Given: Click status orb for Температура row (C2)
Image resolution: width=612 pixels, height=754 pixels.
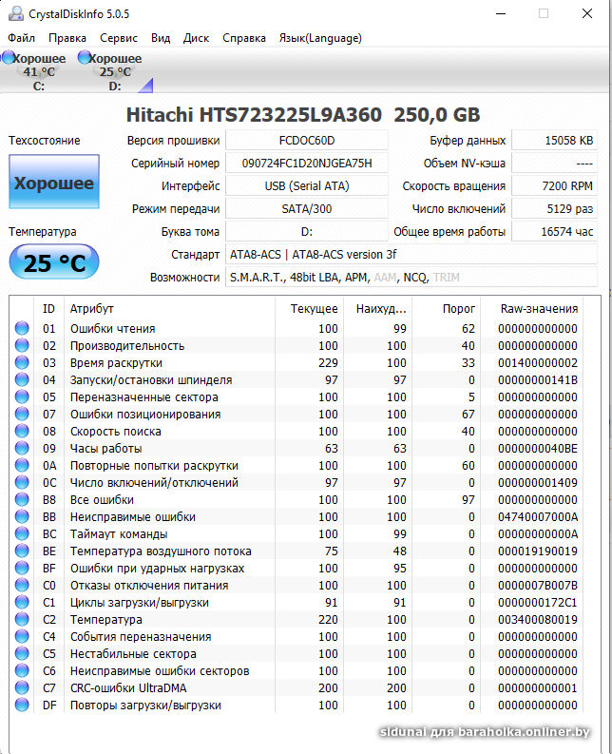Looking at the screenshot, I should (22, 619).
